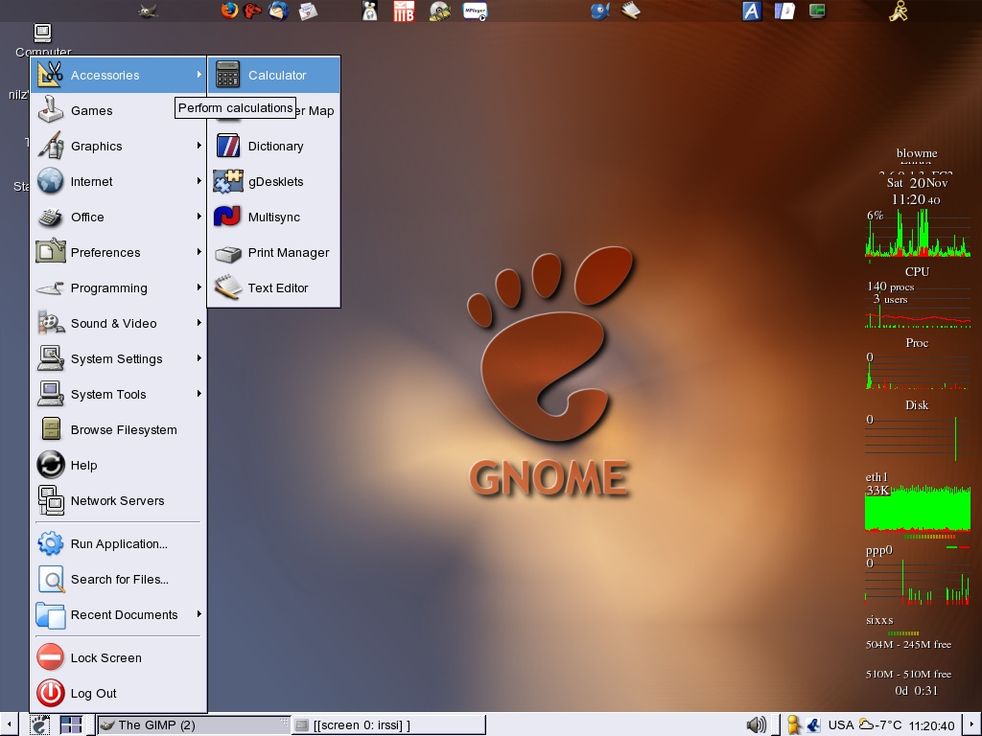Open the Calculator entry in Accessories submenu
Image resolution: width=982 pixels, height=736 pixels.
click(x=274, y=75)
